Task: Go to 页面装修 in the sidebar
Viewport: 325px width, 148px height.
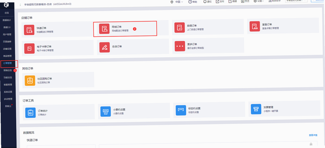Action: (x=7, y=42)
